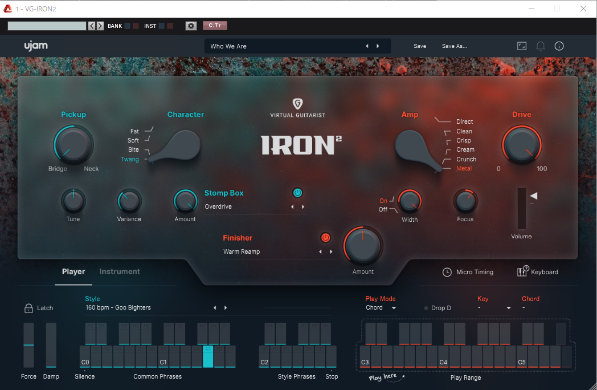Viewport: 597px width, 390px height.
Task: Select the Crunch amp type
Action: 466,159
